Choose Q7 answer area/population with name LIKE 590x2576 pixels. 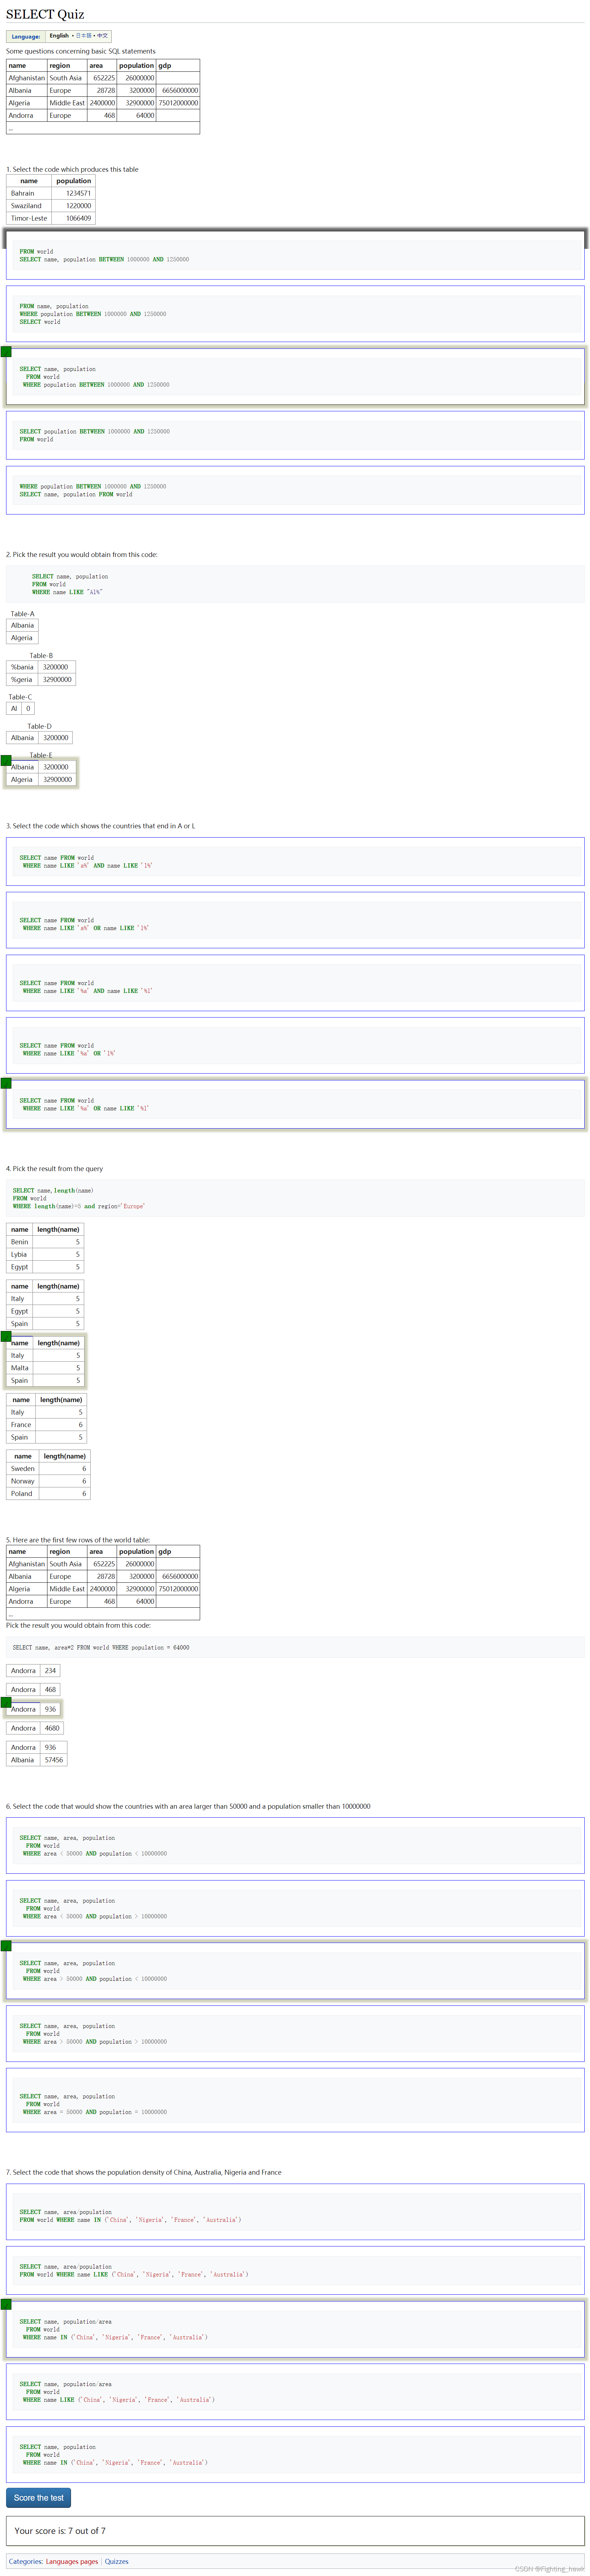(295, 2270)
